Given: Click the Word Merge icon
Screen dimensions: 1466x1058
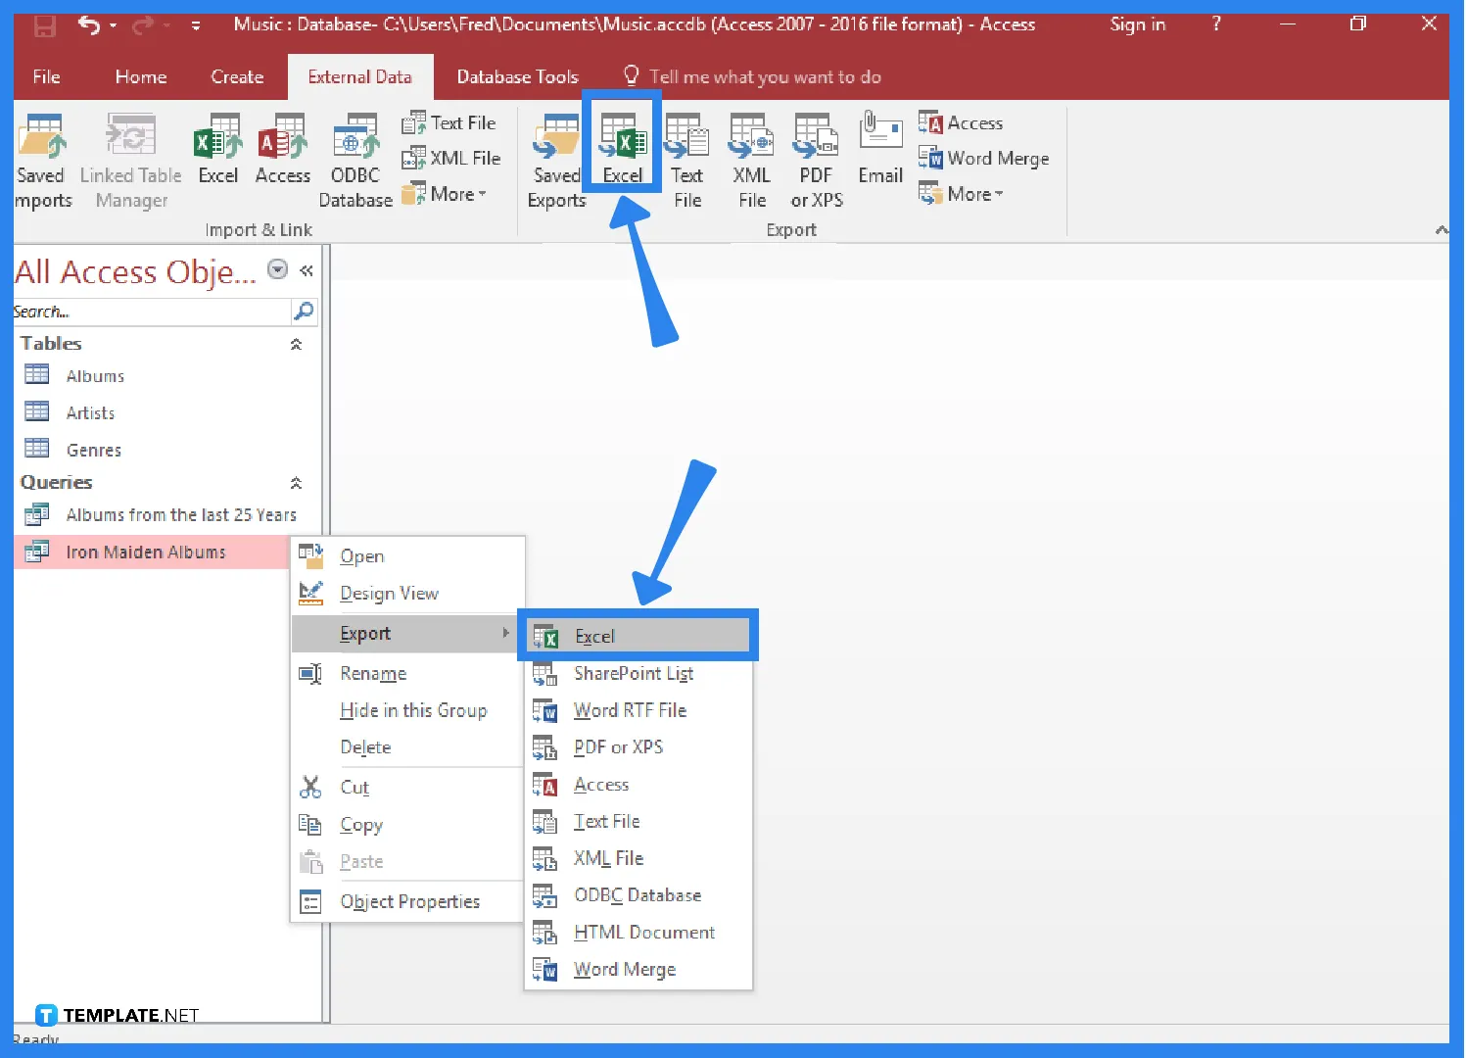Looking at the screenshot, I should click(x=984, y=158).
